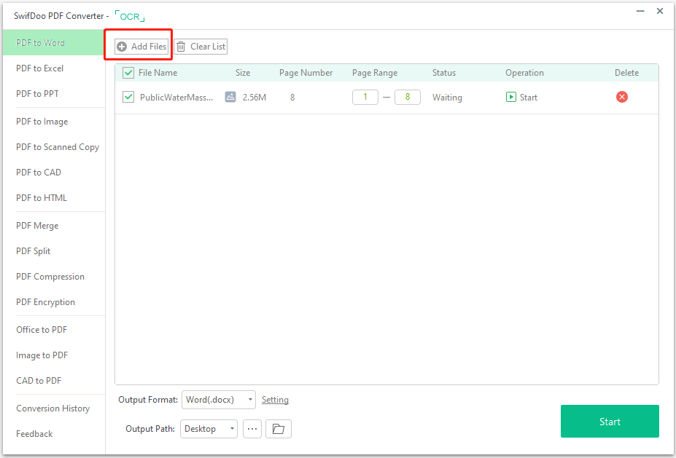
Task: Edit the start page range field
Action: (365, 97)
